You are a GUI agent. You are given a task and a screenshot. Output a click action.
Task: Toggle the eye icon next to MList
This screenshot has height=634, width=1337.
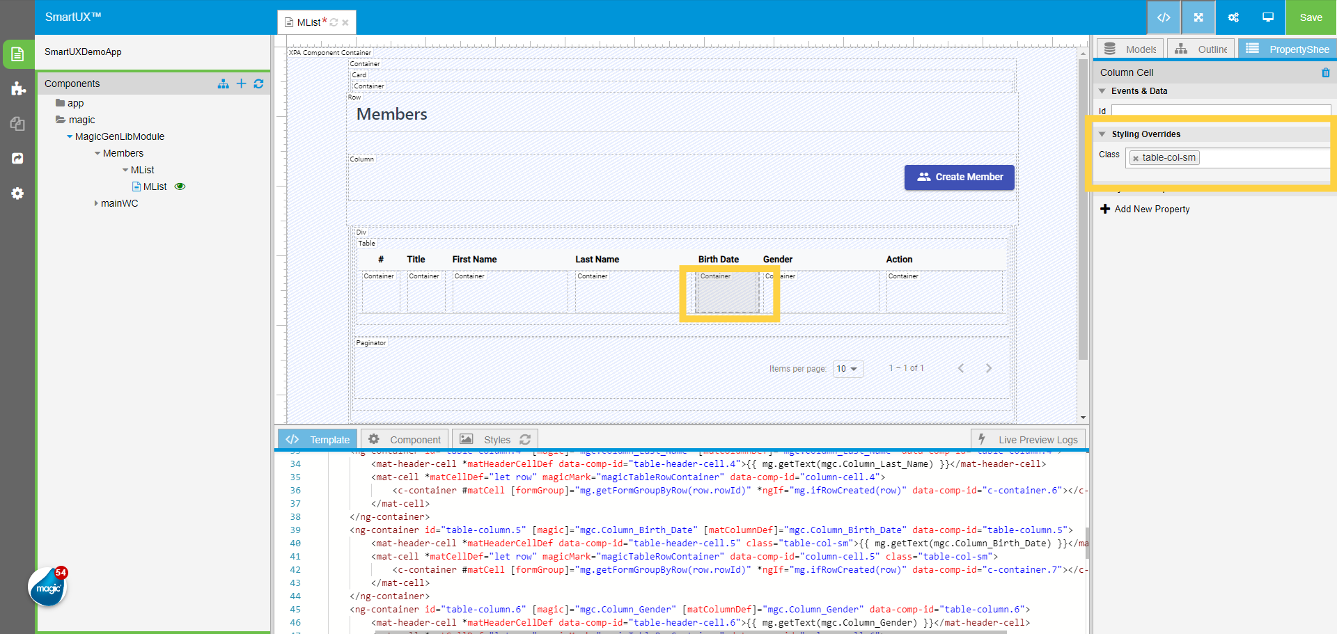(180, 187)
